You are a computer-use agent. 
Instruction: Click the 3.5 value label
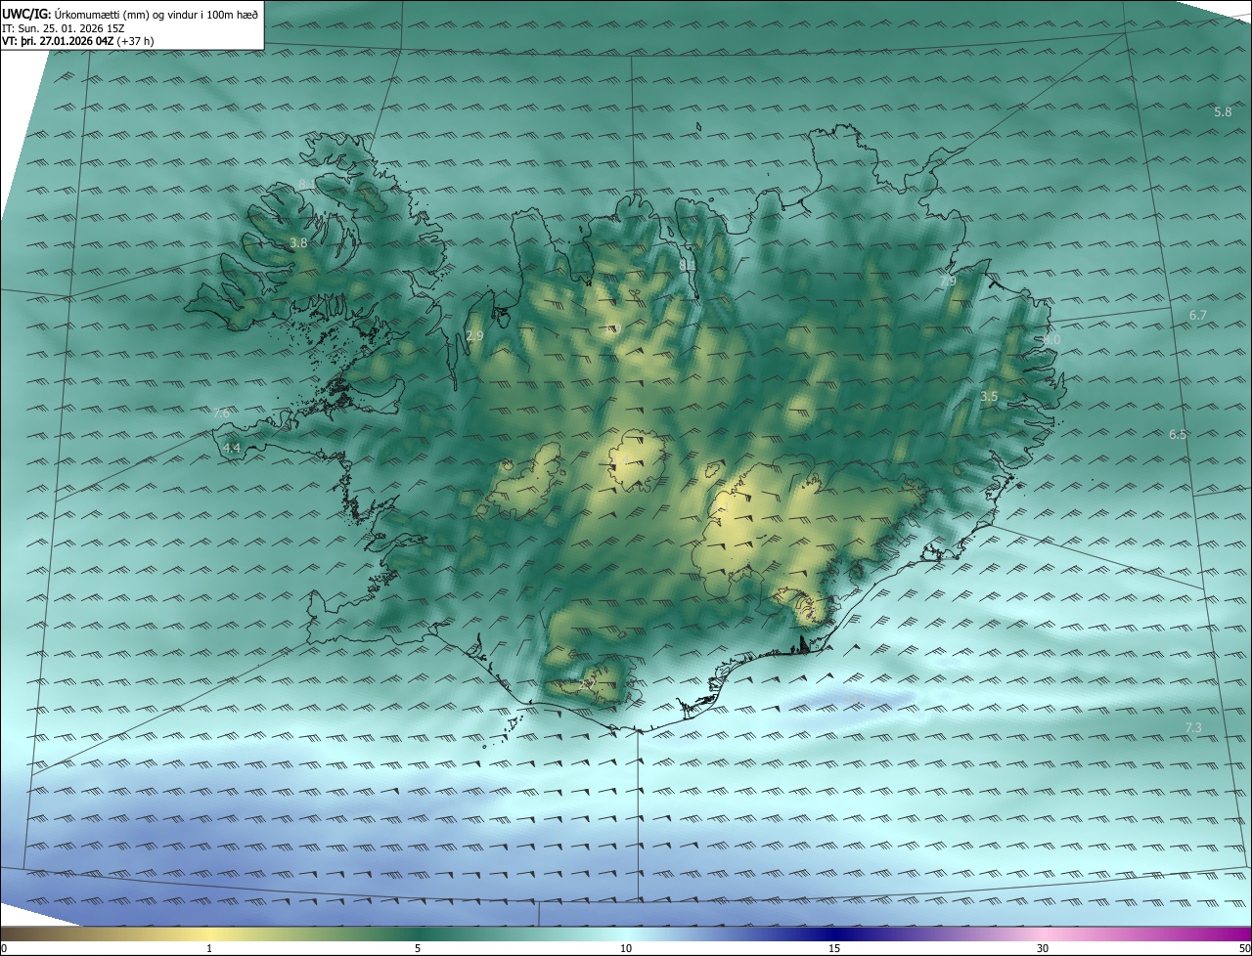click(989, 397)
